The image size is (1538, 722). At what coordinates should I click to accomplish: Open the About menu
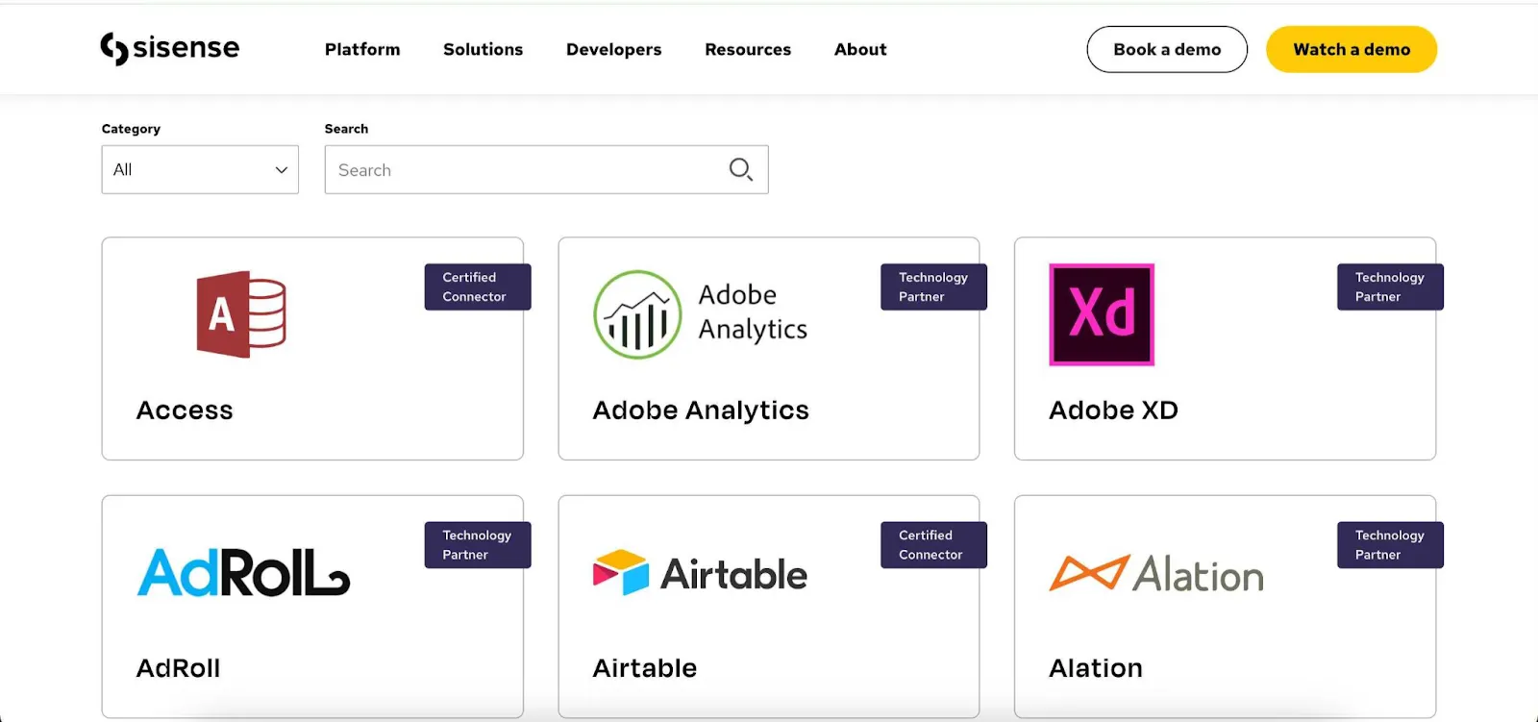pyautogui.click(x=860, y=49)
